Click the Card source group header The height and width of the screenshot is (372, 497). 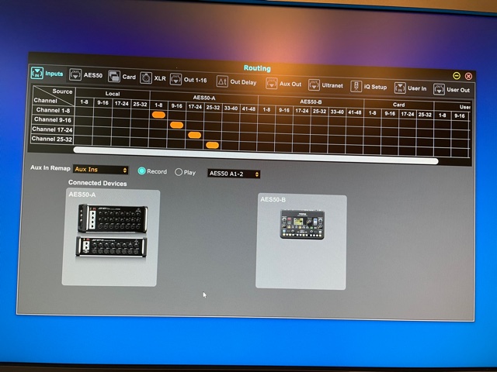coord(398,105)
